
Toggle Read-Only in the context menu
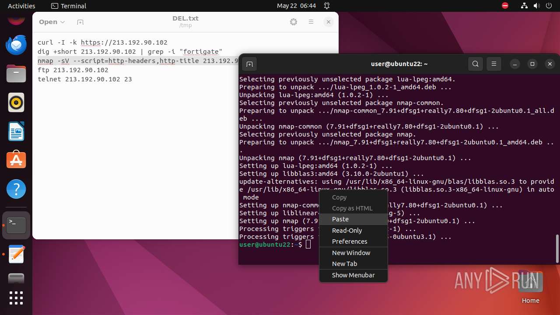[x=353, y=231]
